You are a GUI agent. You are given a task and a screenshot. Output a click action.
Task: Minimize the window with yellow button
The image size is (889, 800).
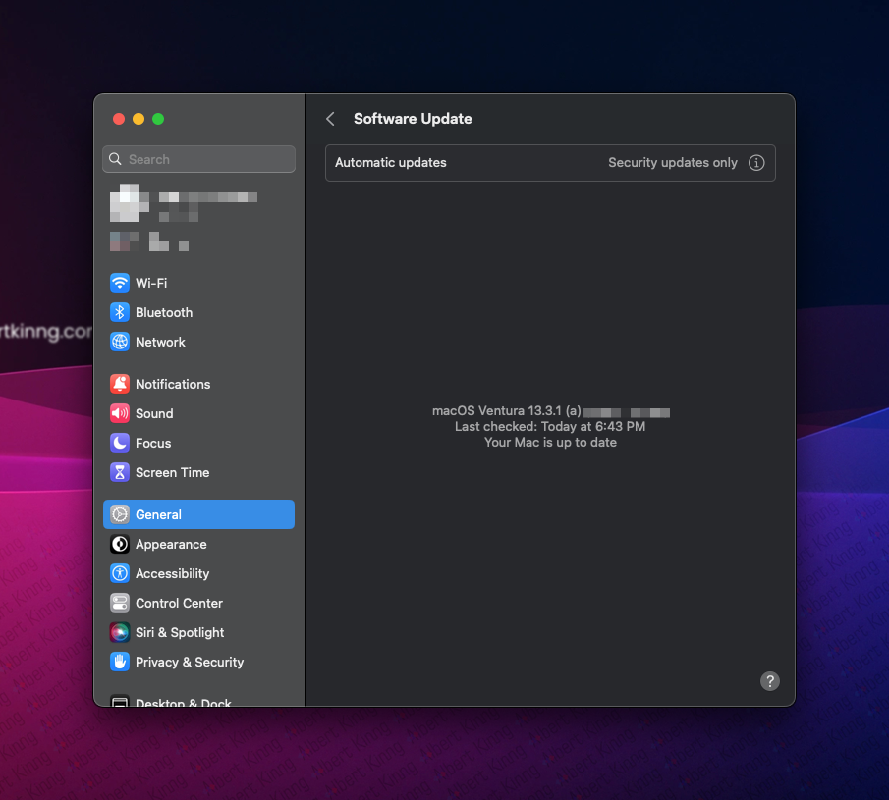point(139,119)
